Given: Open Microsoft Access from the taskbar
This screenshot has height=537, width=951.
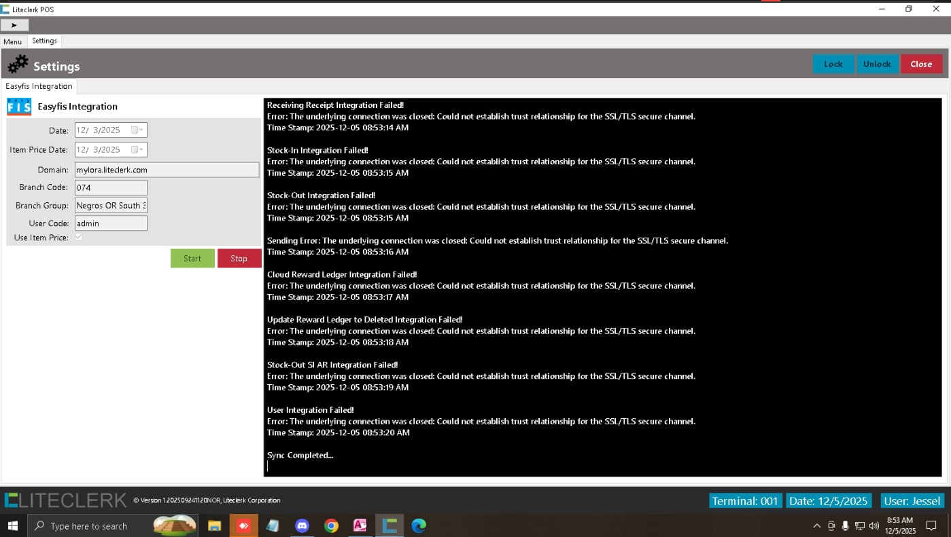Looking at the screenshot, I should 360,525.
